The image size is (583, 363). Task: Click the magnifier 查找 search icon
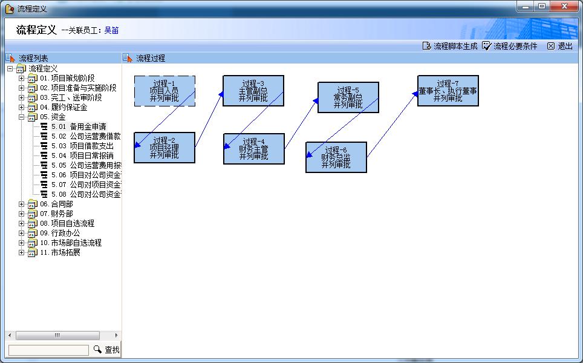pos(98,350)
